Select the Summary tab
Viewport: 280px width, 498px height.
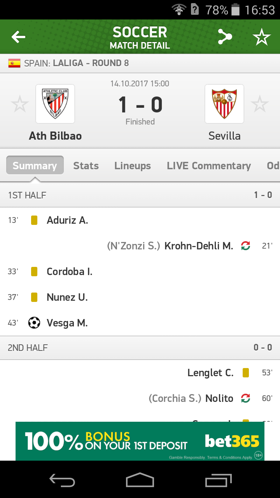pos(35,166)
